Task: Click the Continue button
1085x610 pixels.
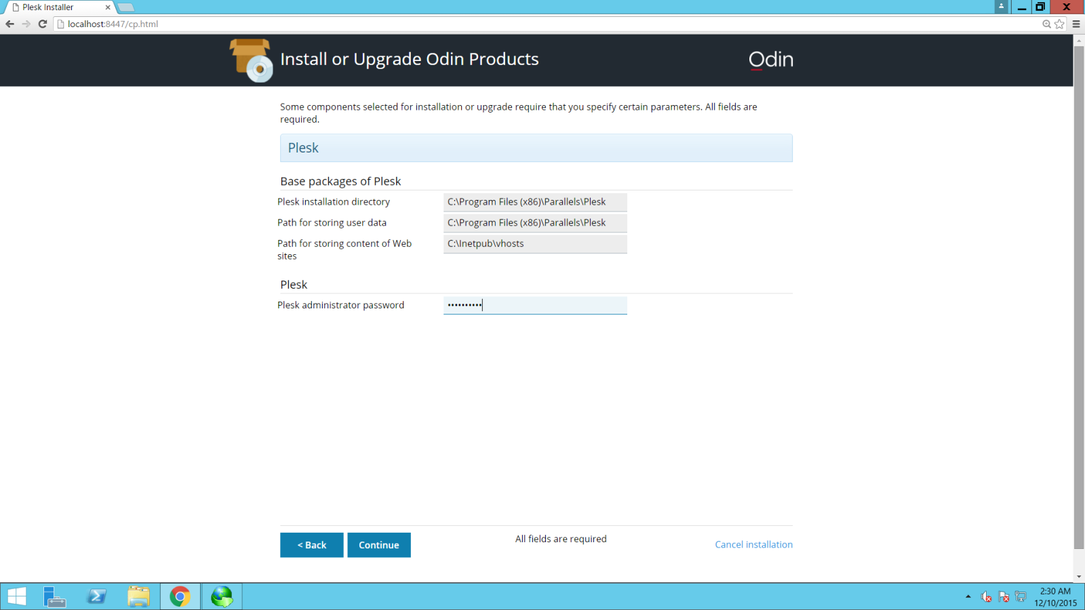Action: [x=379, y=545]
